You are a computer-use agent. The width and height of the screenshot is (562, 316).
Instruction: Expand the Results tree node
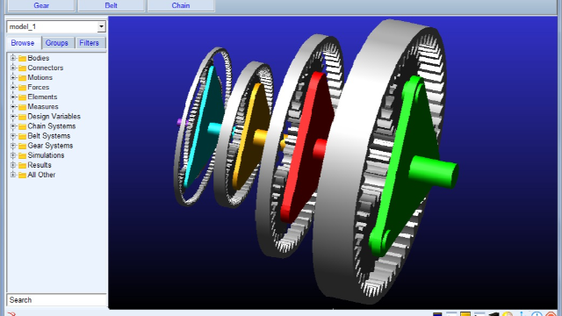coord(13,165)
